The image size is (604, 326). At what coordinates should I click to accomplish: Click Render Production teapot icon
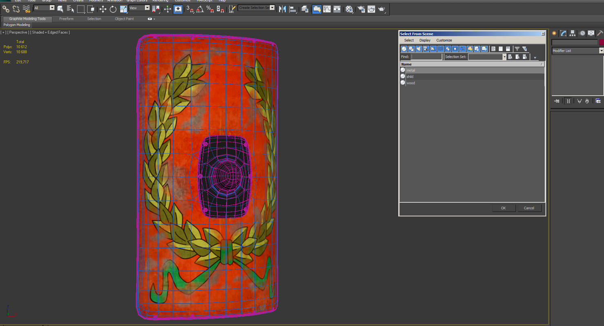click(x=382, y=9)
